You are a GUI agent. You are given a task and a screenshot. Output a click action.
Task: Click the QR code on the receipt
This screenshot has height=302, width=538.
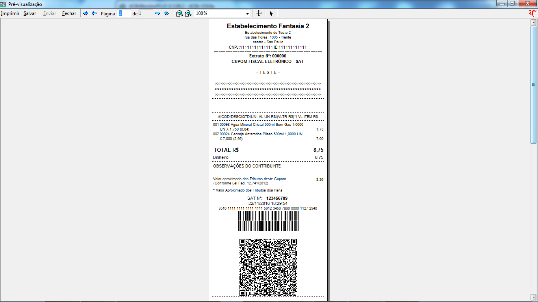pos(268,267)
